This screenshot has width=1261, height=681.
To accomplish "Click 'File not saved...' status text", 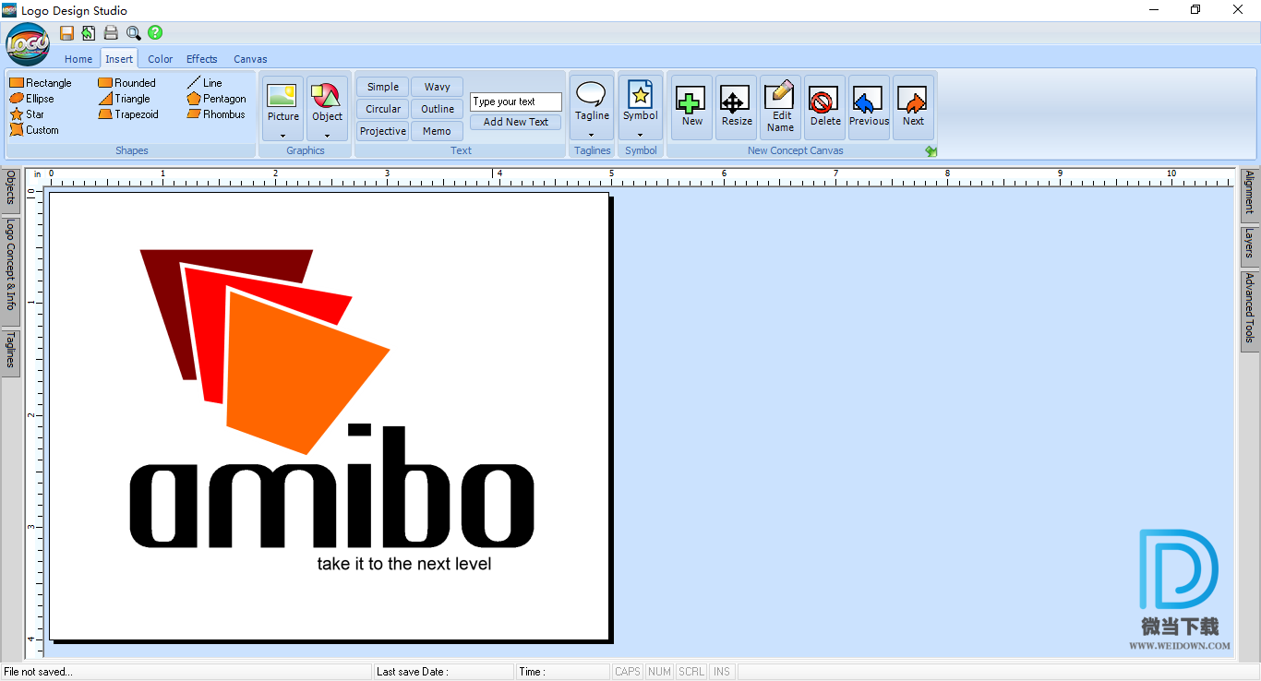I will [39, 672].
